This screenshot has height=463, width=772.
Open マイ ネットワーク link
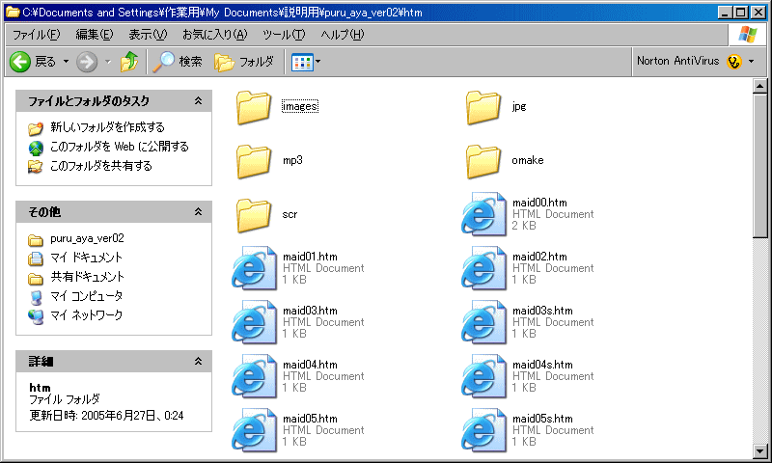(x=86, y=314)
